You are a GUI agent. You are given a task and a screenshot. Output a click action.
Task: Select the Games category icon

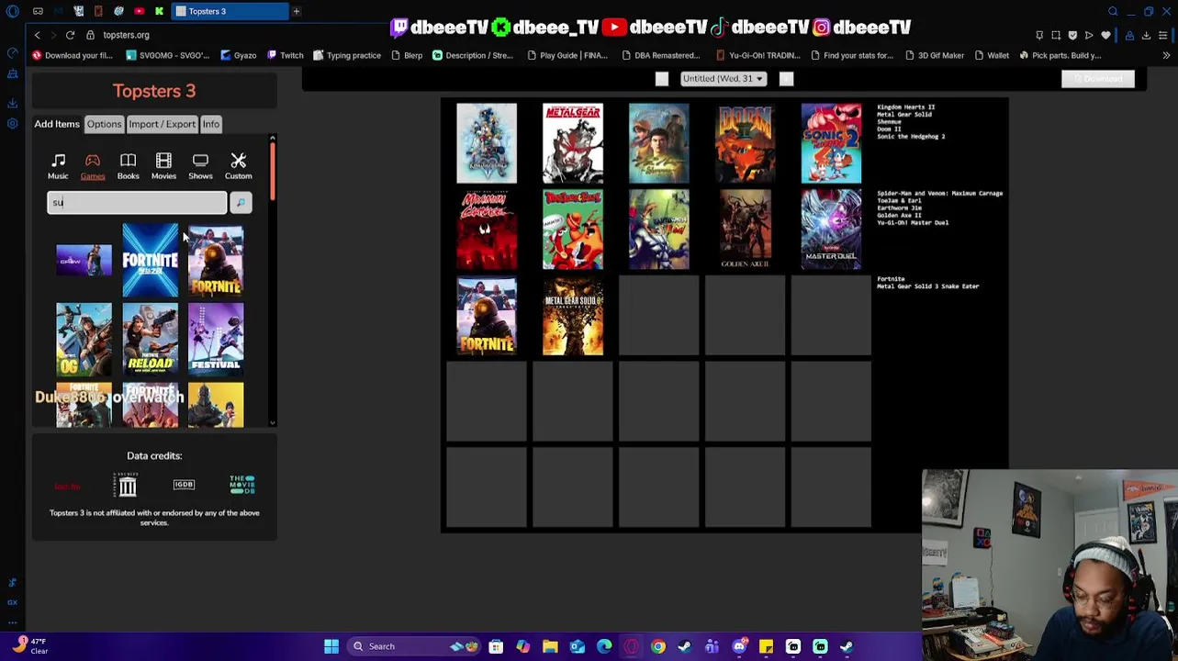coord(93,166)
